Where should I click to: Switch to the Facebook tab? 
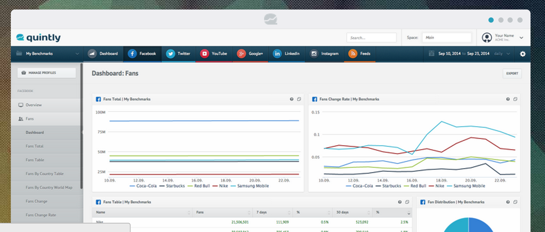point(142,53)
